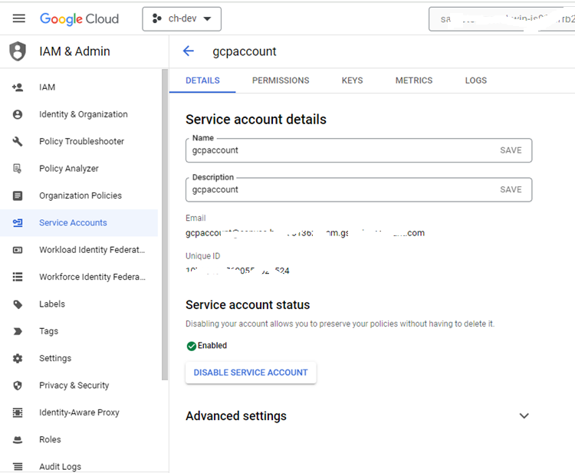The height and width of the screenshot is (473, 575).
Task: Click the Policy Troubleshooter wrench icon
Action: tap(18, 142)
